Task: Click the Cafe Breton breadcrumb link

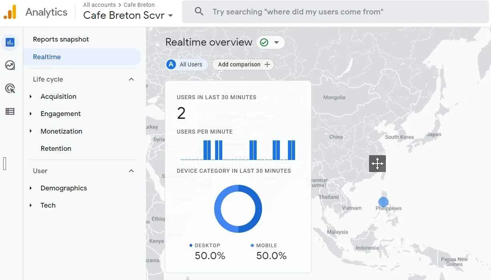Action: coord(139,5)
